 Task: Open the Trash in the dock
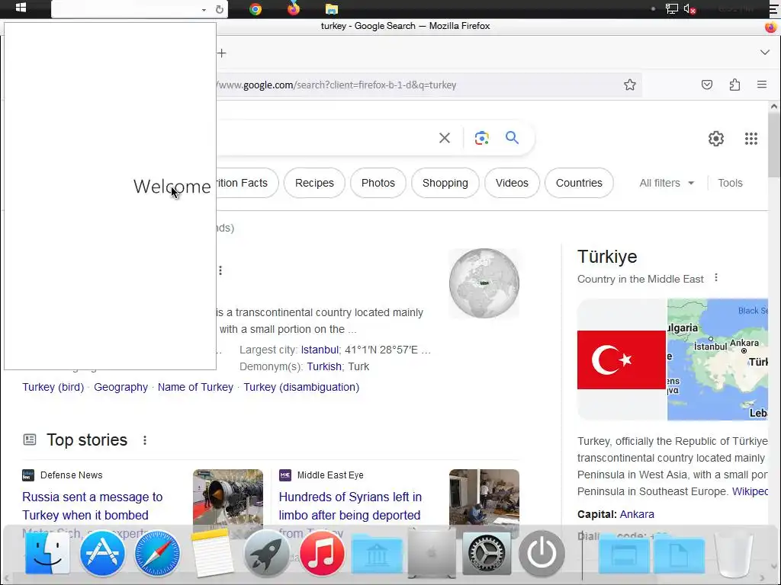733,555
